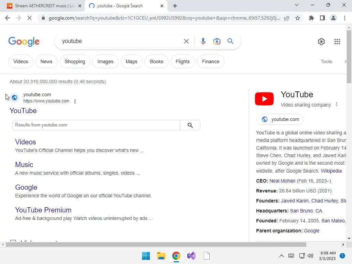Select the Shopping filter chip

point(75,62)
